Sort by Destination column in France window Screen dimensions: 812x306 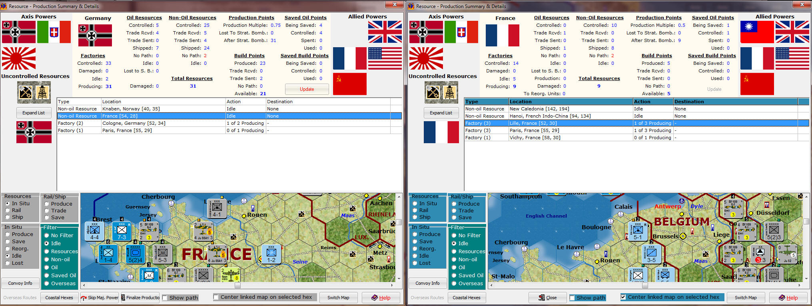(736, 102)
